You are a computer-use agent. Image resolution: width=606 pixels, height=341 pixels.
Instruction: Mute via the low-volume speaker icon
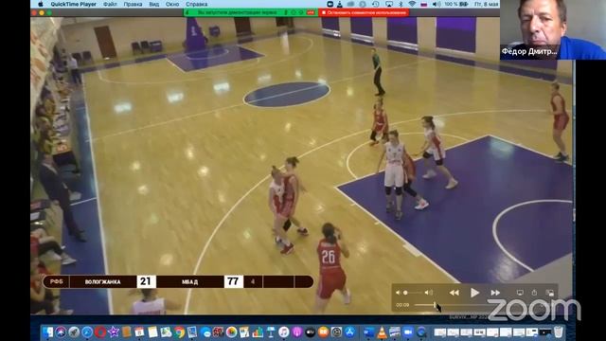(x=398, y=293)
